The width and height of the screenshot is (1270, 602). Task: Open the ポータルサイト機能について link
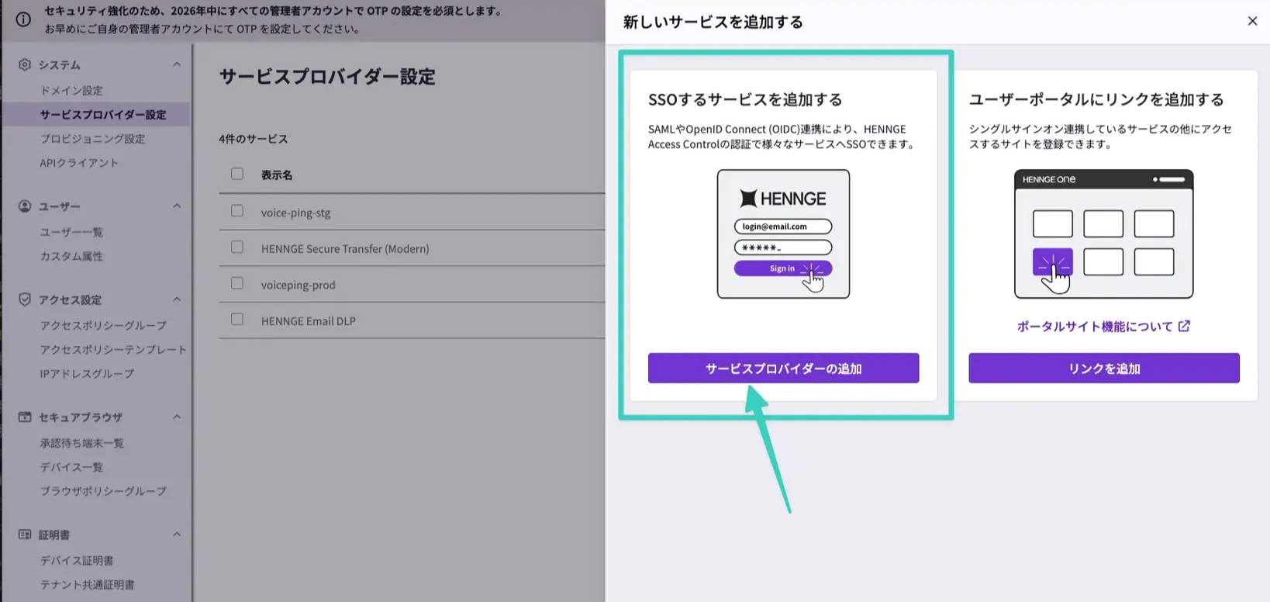1095,327
